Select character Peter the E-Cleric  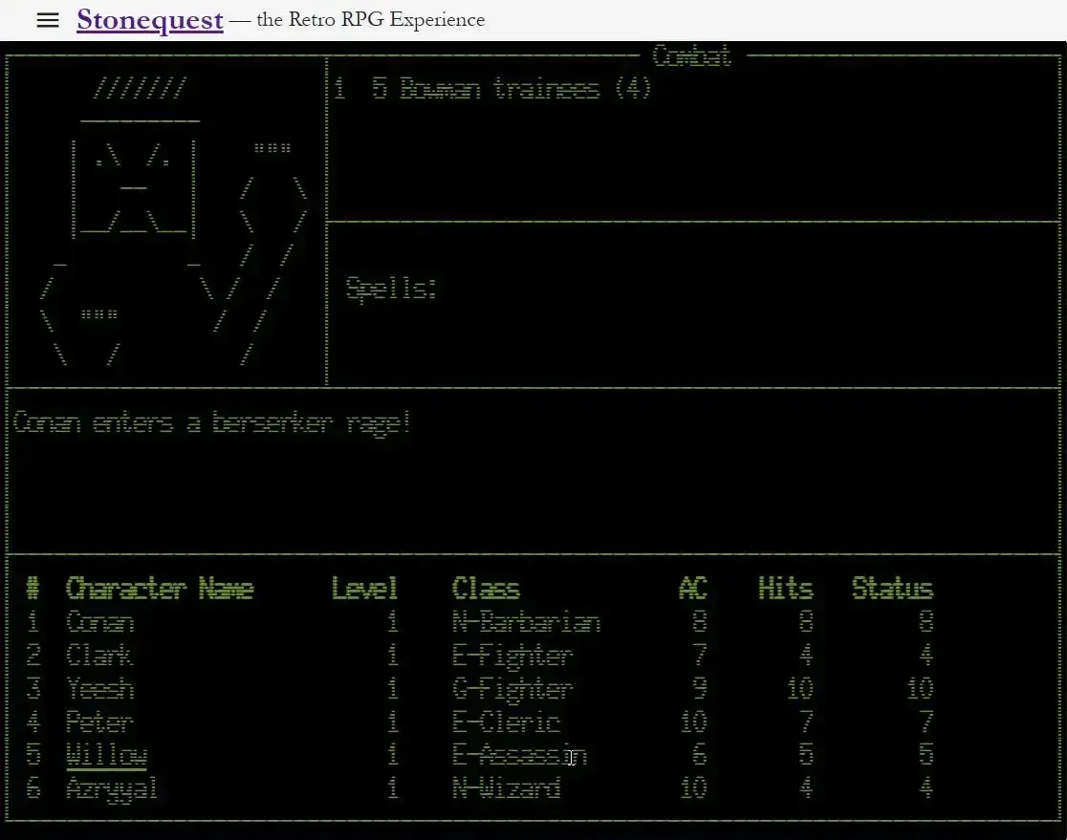tap(99, 722)
